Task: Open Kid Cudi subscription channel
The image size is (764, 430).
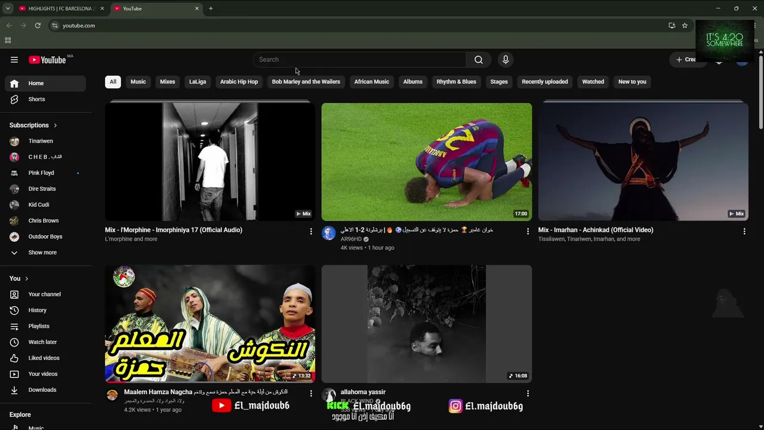Action: coord(45,205)
